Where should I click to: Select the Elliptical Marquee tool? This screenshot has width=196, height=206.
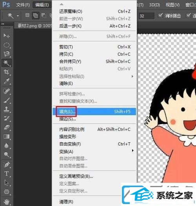(7, 45)
